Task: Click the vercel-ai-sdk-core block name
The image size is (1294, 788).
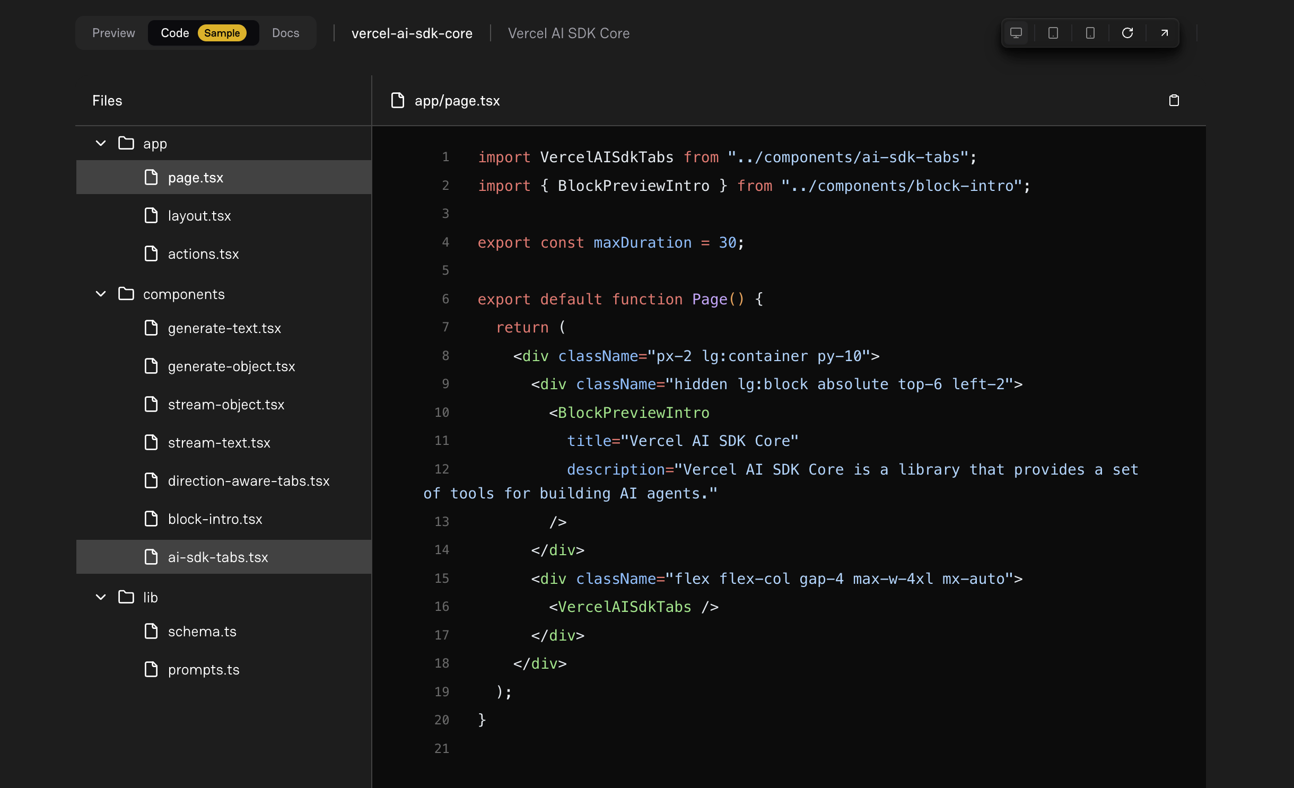Action: 412,33
